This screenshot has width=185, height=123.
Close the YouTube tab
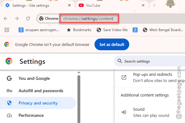click(143, 5)
